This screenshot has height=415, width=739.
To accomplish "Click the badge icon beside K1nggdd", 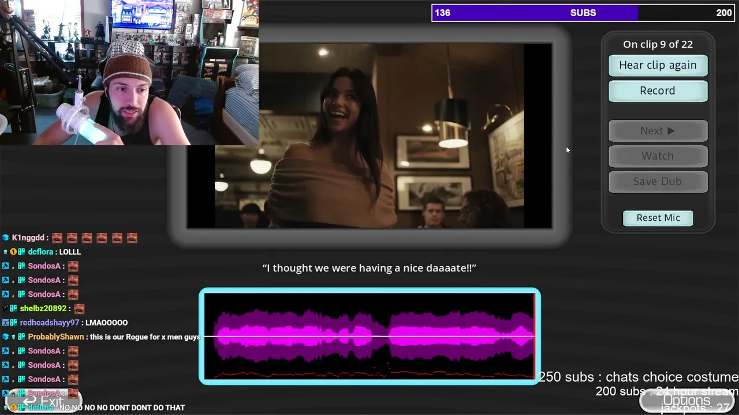I will pos(6,237).
